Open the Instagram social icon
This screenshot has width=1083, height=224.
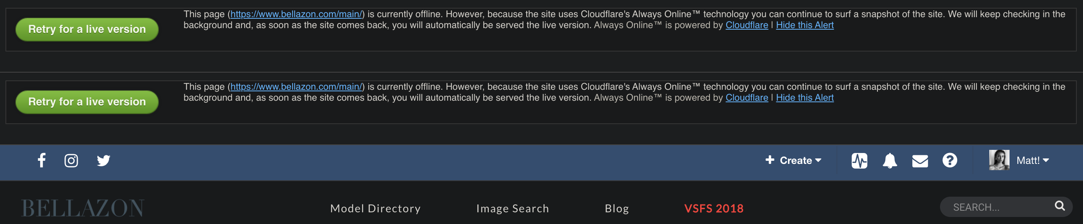pos(71,160)
